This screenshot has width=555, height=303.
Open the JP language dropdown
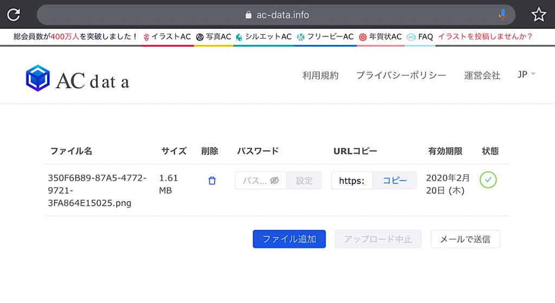pos(526,75)
